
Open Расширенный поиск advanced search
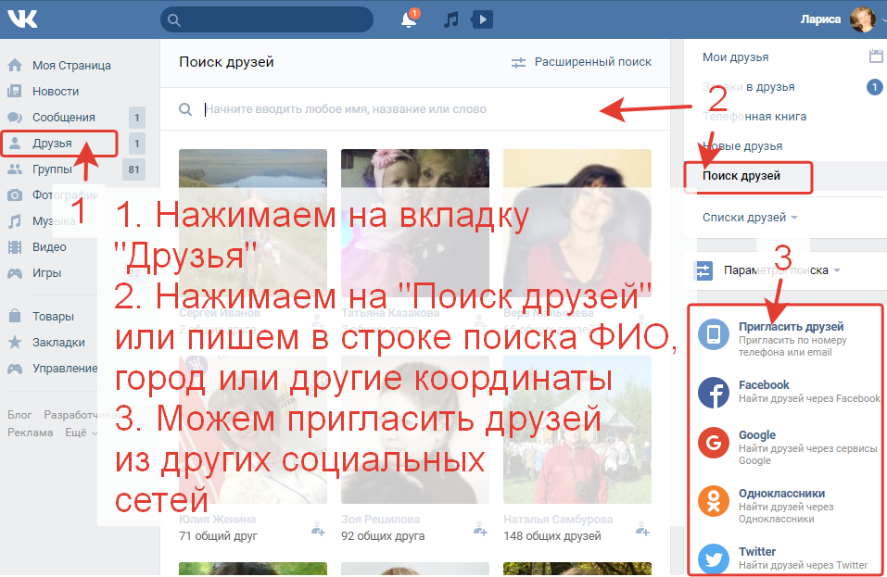point(581,62)
